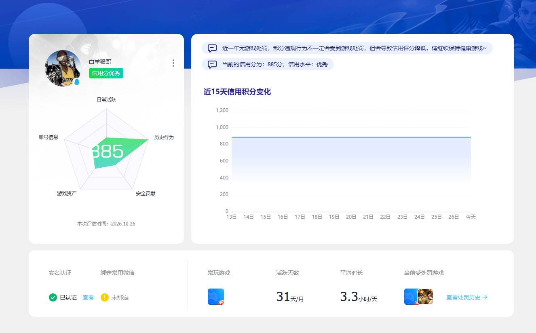
Task: Click the 本次评估时间：2026.10.26 text
Action: (106, 224)
